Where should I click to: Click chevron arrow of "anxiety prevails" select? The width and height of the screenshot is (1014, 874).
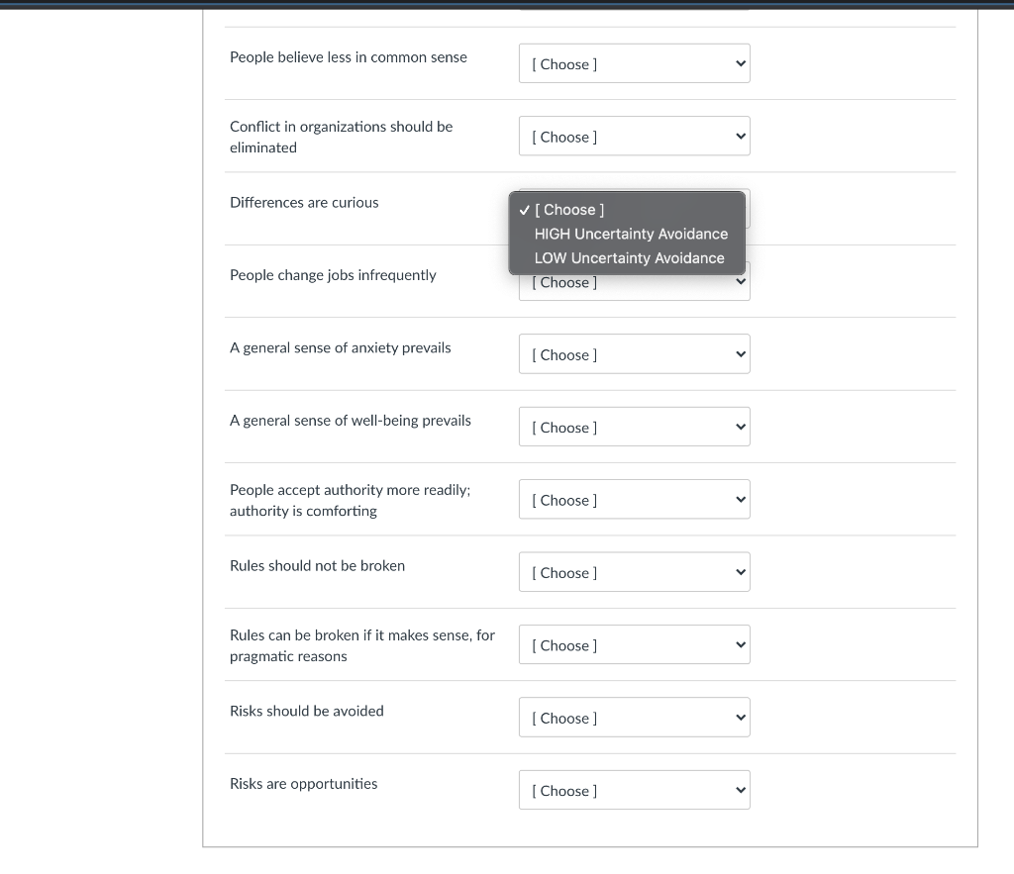coord(740,354)
